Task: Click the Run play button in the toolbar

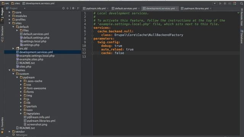Action: coord(220,3)
